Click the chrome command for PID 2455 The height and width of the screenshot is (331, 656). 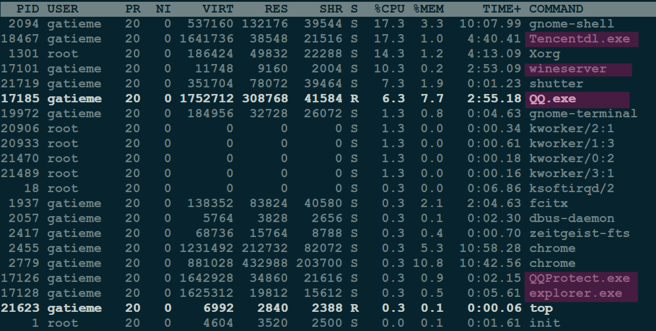[x=552, y=248]
